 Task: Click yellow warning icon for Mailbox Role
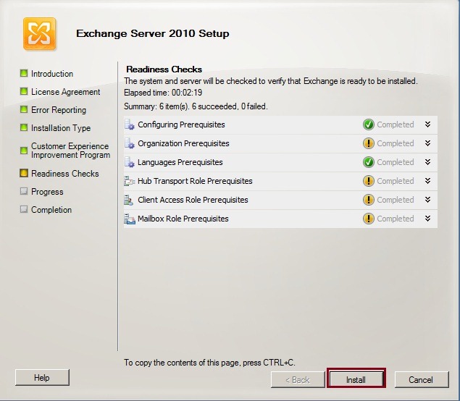pyautogui.click(x=368, y=219)
